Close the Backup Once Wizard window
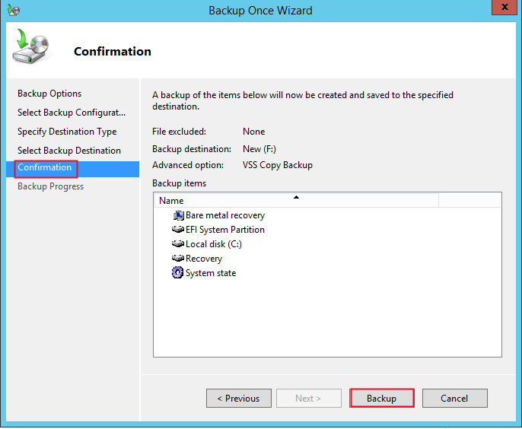 [504, 7]
